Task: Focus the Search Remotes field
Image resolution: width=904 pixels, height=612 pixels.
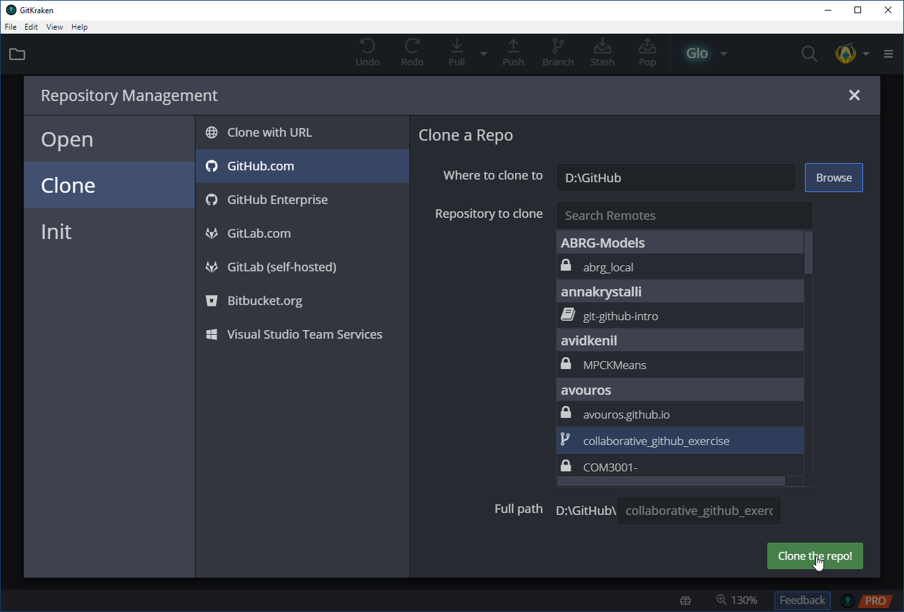Action: (x=684, y=215)
